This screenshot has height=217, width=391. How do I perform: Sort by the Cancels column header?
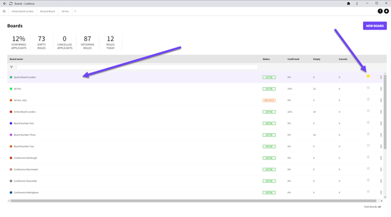pos(343,59)
